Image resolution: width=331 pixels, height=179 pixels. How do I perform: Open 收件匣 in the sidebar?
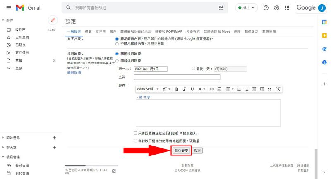click(x=20, y=29)
